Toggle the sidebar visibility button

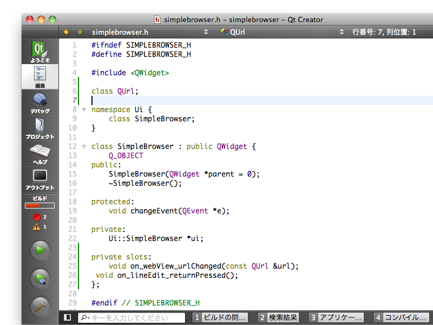(68, 317)
